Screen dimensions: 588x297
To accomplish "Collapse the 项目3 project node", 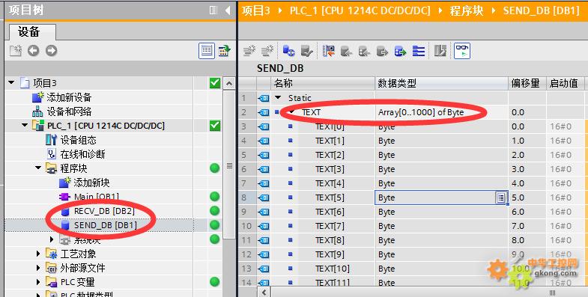I will pyautogui.click(x=11, y=82).
